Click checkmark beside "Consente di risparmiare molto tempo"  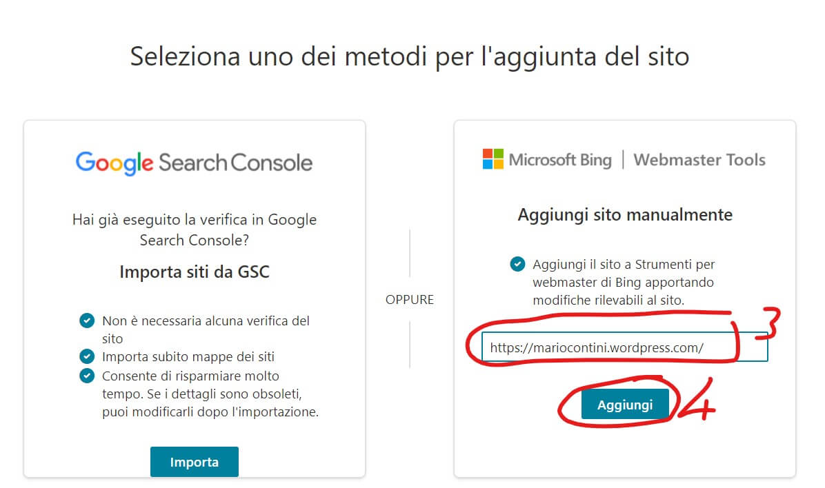[86, 376]
